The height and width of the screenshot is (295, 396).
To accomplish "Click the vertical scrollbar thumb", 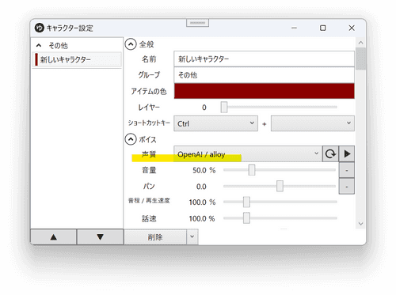I will point(361,59).
